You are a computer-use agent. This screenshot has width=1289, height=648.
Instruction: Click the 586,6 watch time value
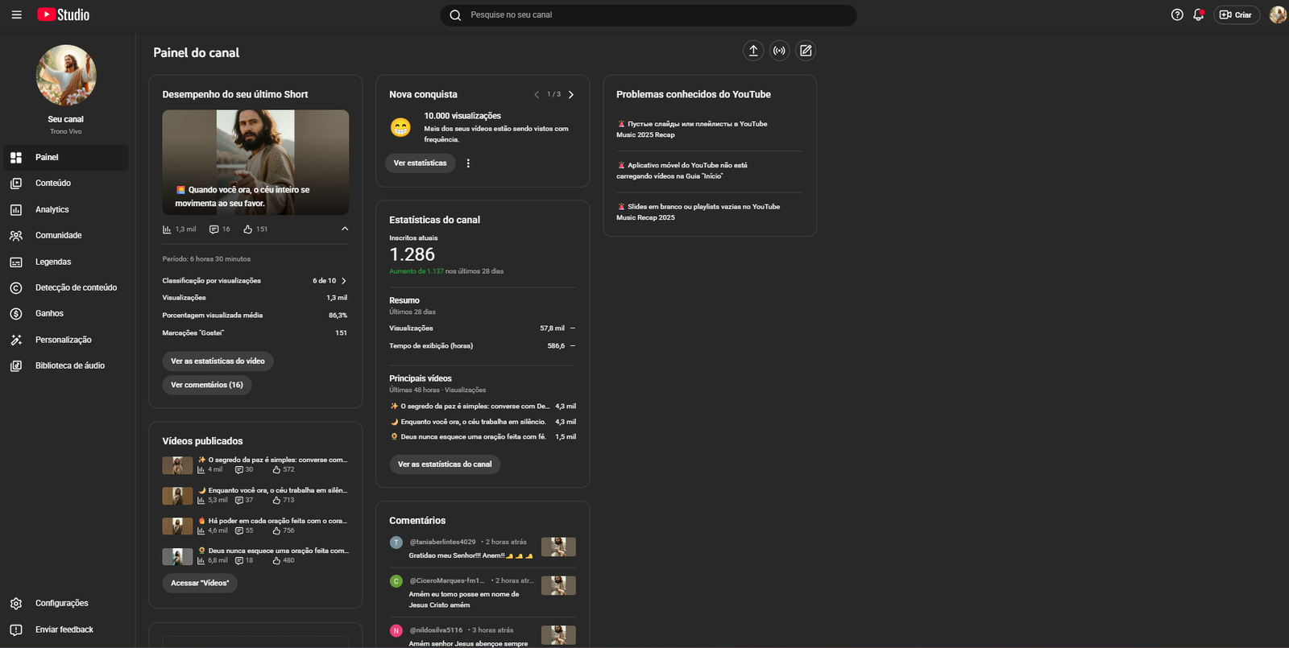(x=556, y=346)
